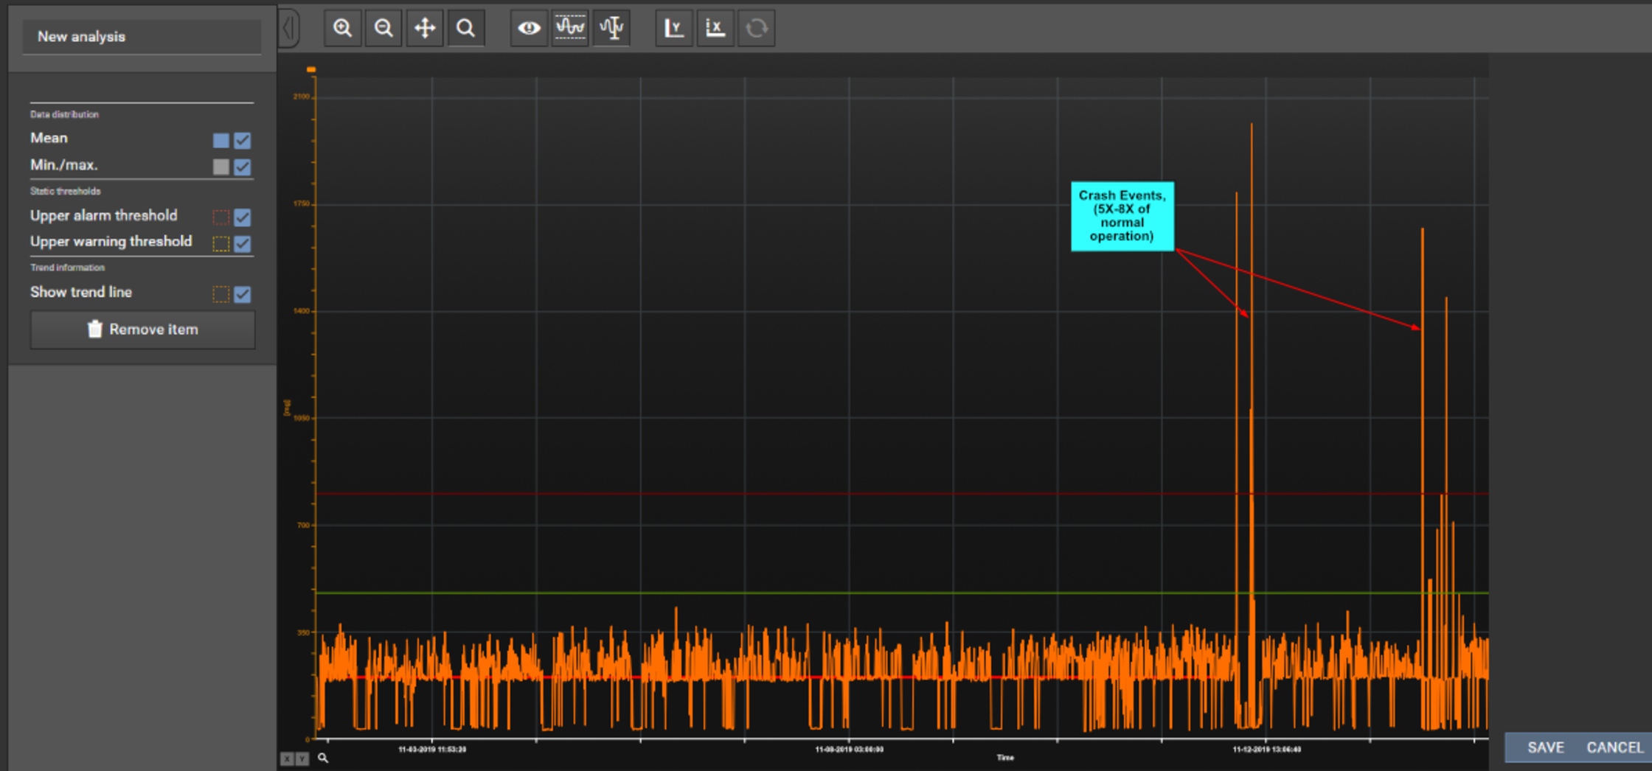Image resolution: width=1652 pixels, height=771 pixels.
Task: Toggle the Min./max. checkbox
Action: (x=243, y=167)
